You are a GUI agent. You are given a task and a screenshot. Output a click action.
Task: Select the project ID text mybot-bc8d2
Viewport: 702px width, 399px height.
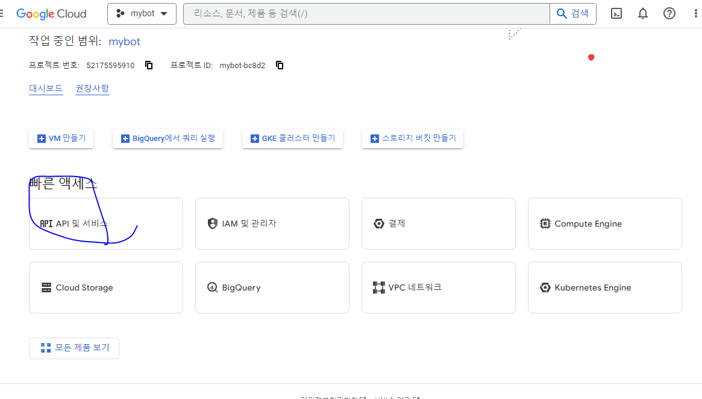[x=242, y=65]
